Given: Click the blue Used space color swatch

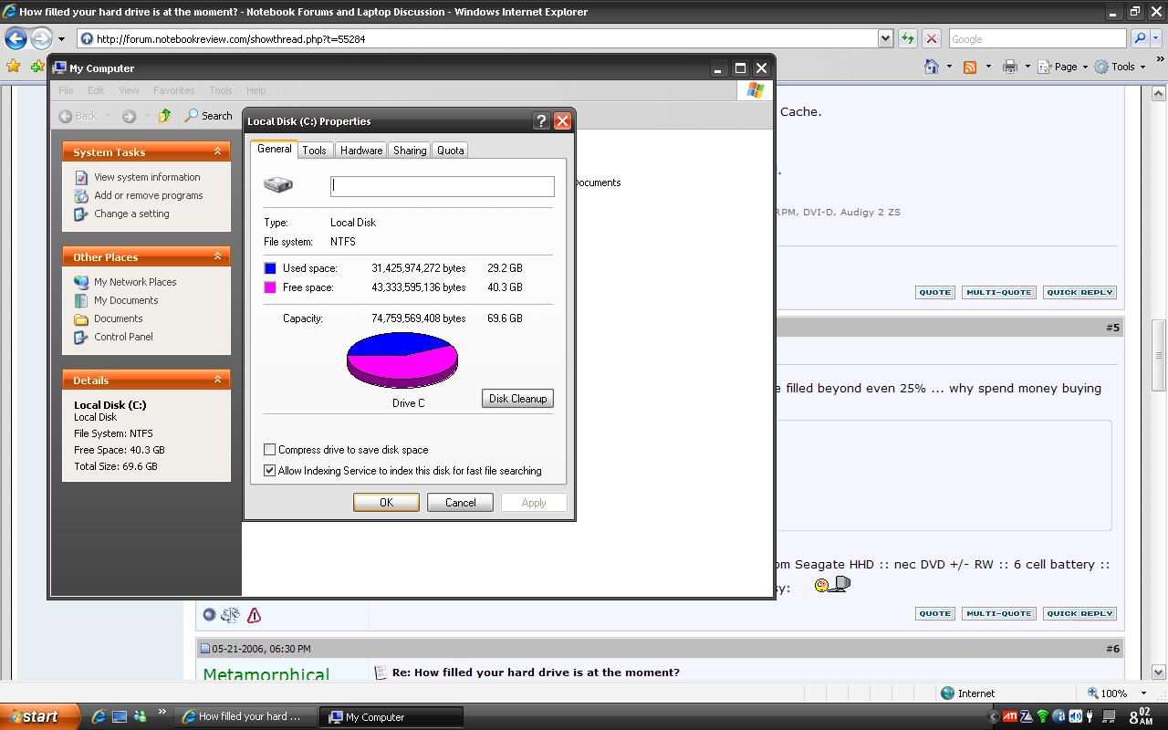Looking at the screenshot, I should 270,268.
